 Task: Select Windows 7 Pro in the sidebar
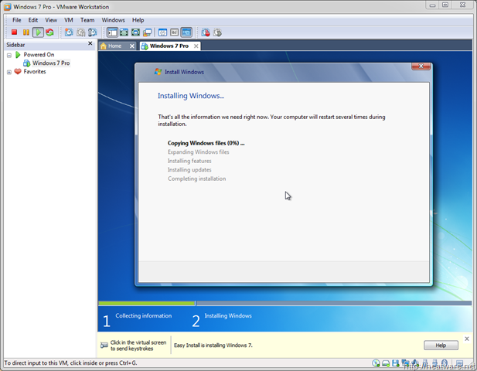[x=50, y=63]
